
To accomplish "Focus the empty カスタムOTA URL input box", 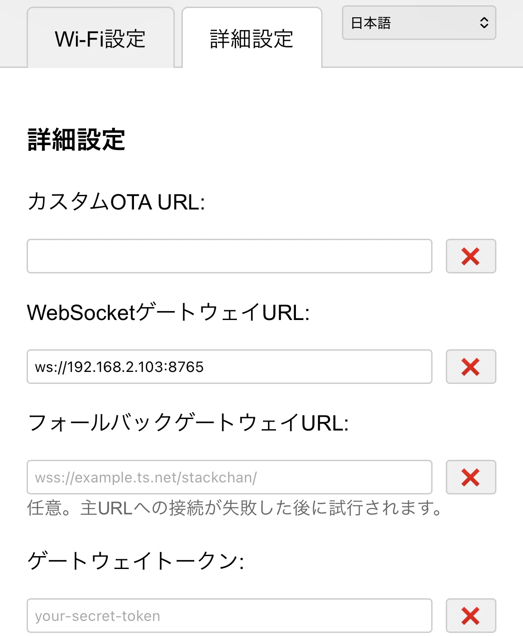I will click(229, 256).
